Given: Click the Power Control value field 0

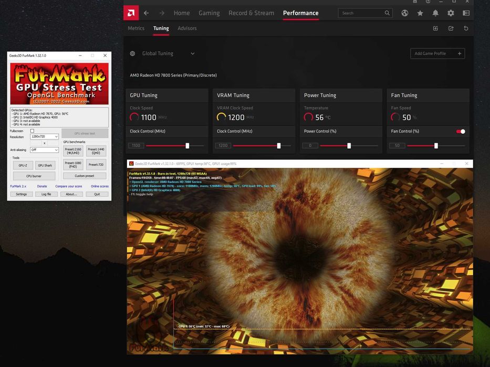Looking at the screenshot, I should click(310, 145).
